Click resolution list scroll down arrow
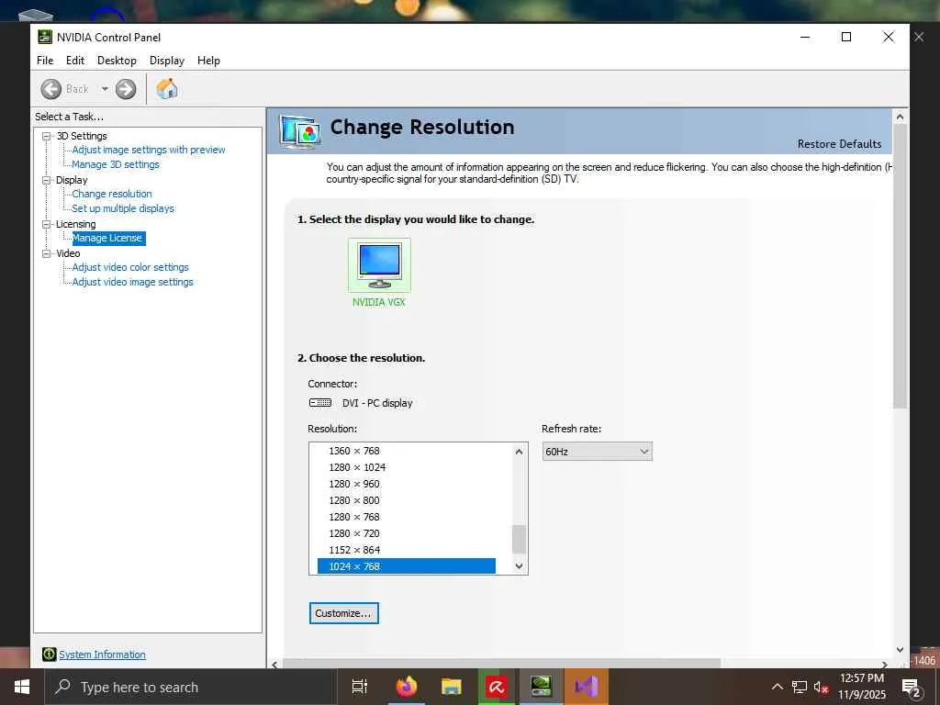940x705 pixels. [520, 565]
